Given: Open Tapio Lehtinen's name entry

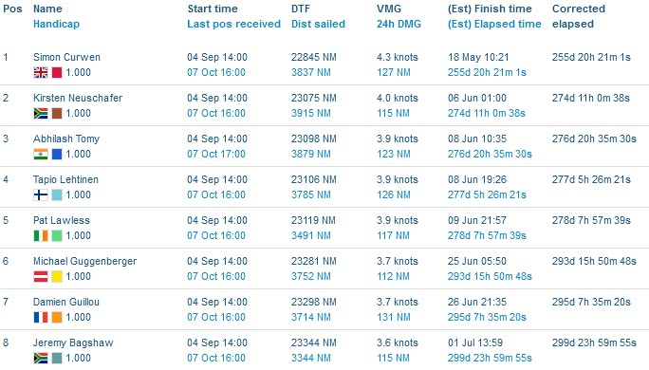Looking at the screenshot, I should 65,179.
